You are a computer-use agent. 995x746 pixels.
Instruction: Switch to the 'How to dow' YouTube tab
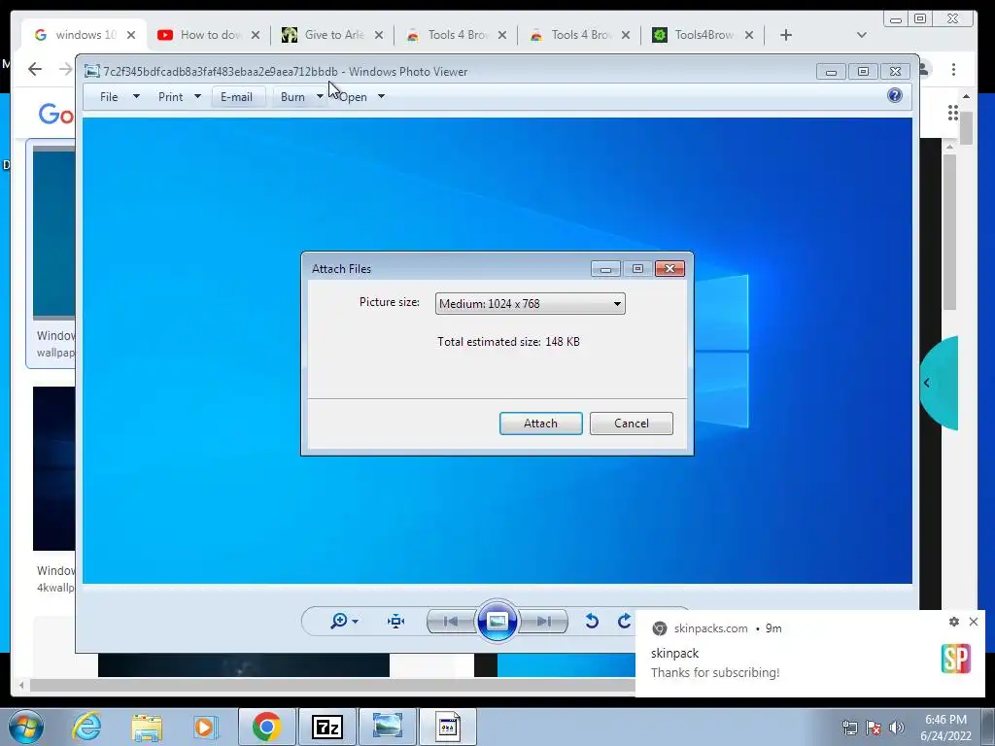pyautogui.click(x=208, y=35)
